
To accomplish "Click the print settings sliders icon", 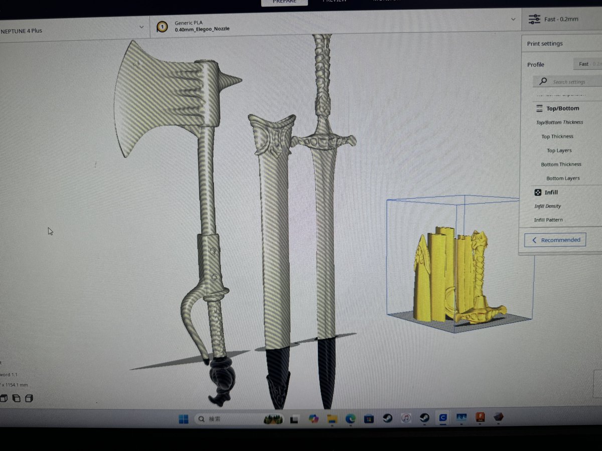I will [x=534, y=20].
